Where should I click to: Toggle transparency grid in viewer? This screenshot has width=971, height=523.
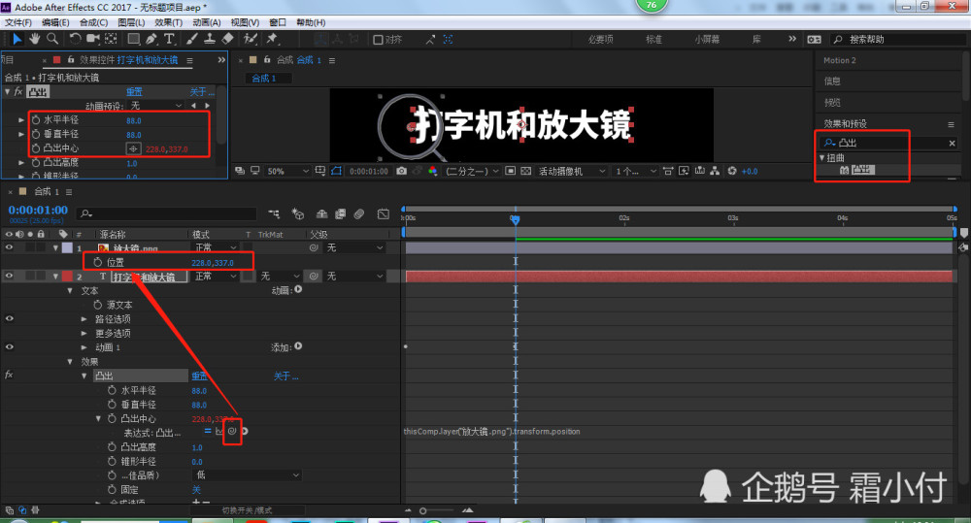(525, 171)
